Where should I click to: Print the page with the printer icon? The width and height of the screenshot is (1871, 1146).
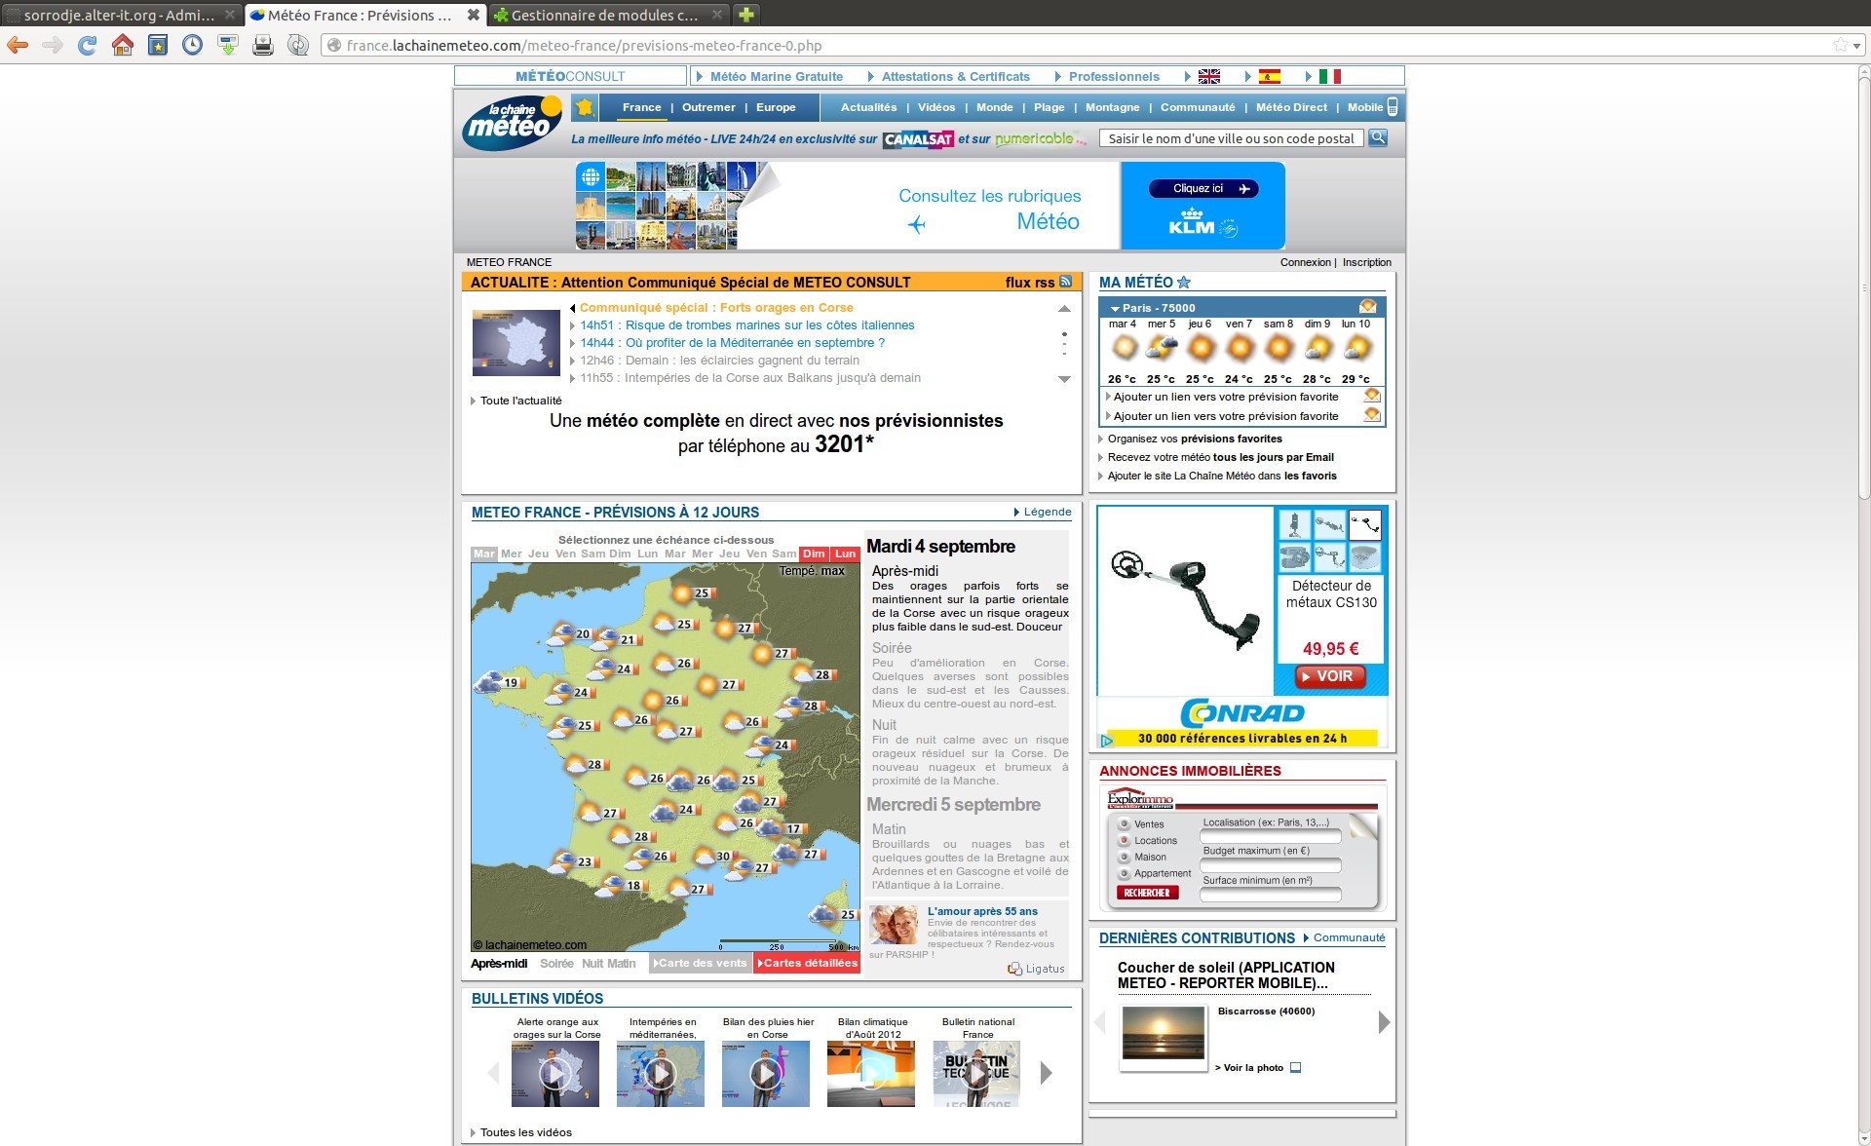263,45
